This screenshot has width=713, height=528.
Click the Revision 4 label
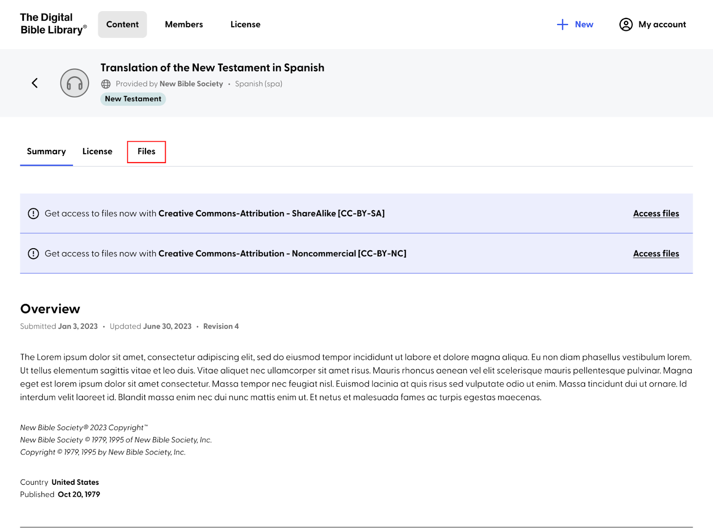[221, 326]
